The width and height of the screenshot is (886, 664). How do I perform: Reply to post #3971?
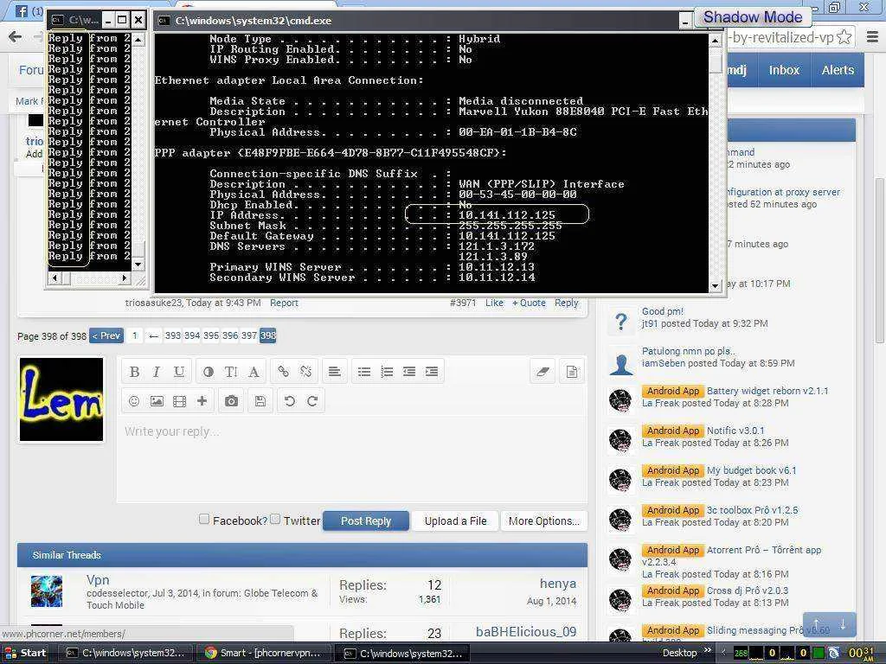[x=567, y=303]
